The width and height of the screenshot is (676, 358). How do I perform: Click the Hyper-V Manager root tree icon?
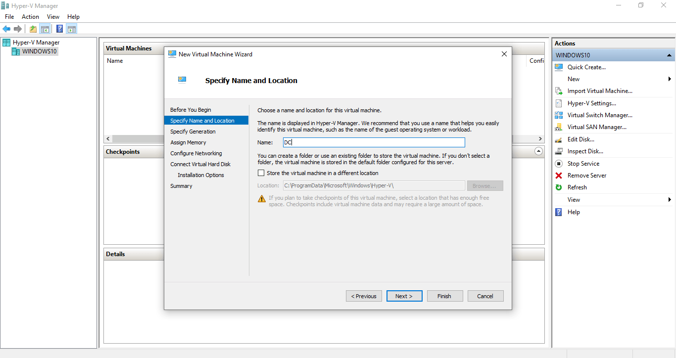tap(6, 43)
